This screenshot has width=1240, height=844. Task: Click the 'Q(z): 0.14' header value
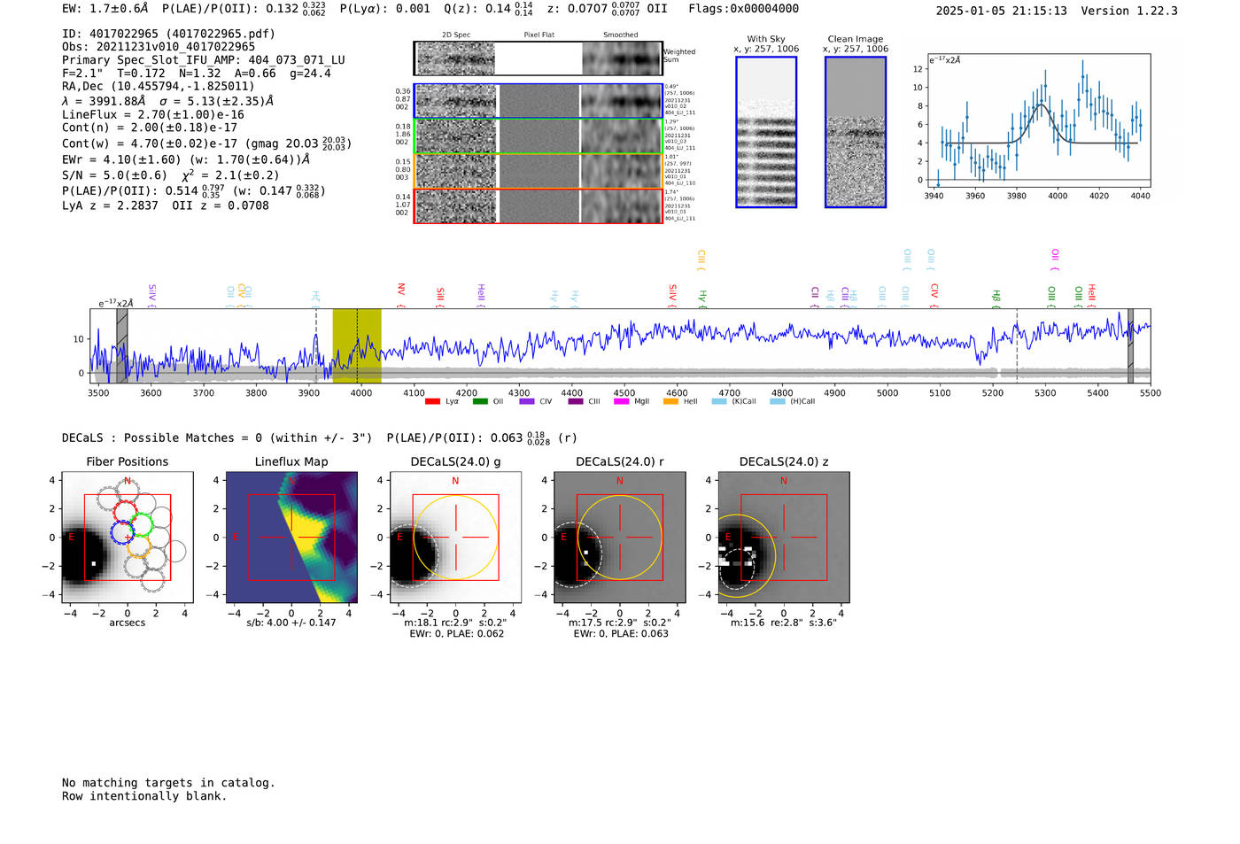click(x=488, y=9)
